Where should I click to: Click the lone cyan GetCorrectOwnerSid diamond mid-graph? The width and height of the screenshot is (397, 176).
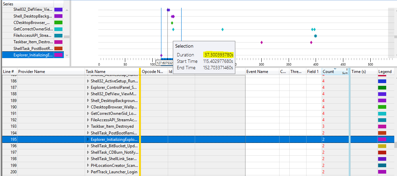[222, 29]
